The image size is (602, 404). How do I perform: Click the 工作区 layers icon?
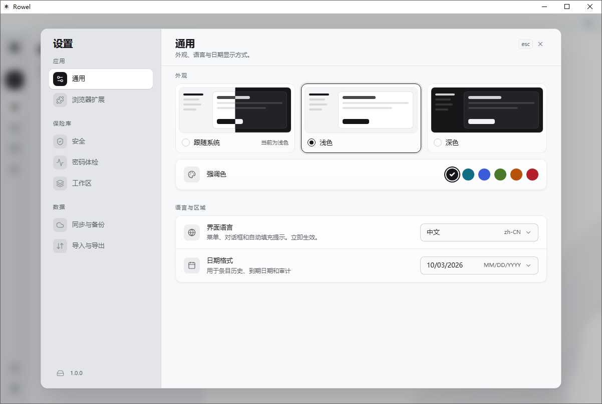pyautogui.click(x=60, y=183)
